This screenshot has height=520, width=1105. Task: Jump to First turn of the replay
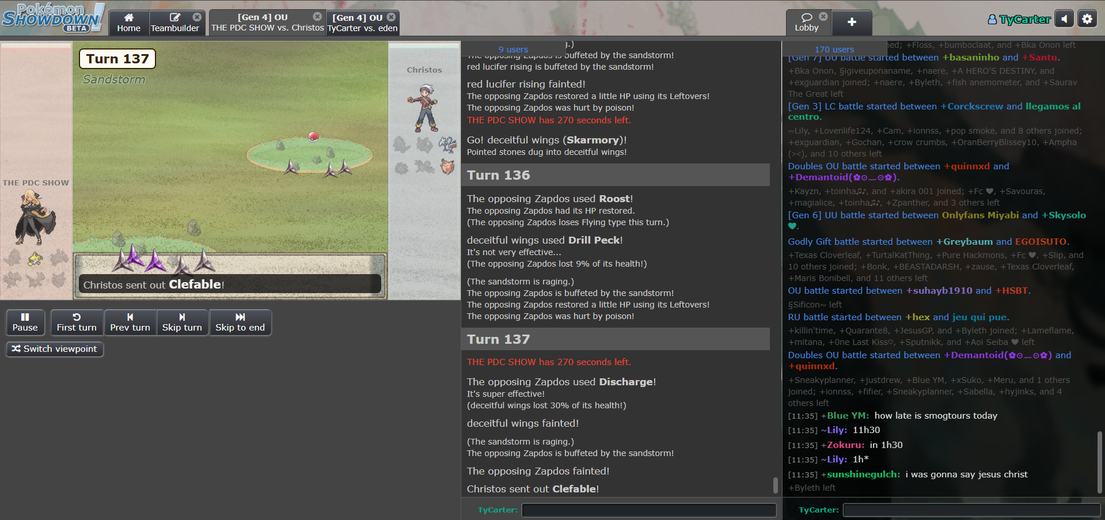(x=77, y=322)
